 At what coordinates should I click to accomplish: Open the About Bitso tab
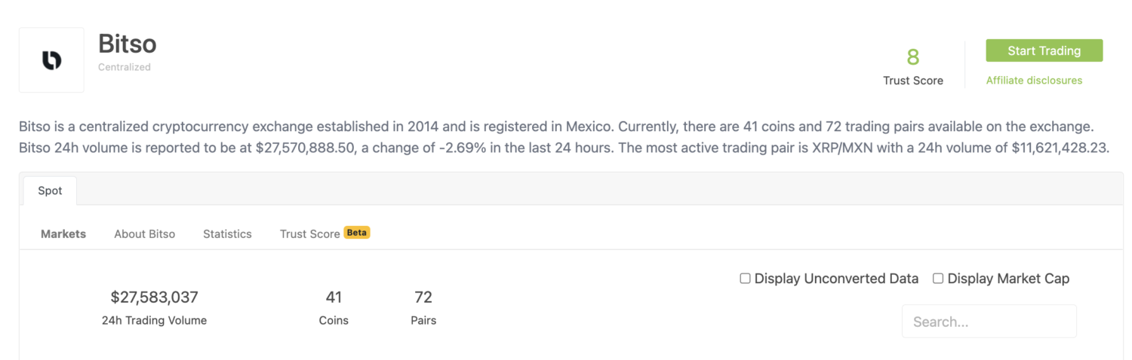tap(144, 234)
